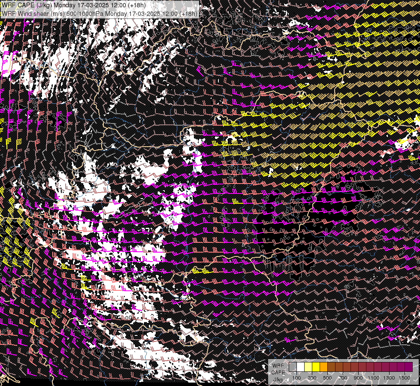Click the legend value 1500

coord(405,378)
